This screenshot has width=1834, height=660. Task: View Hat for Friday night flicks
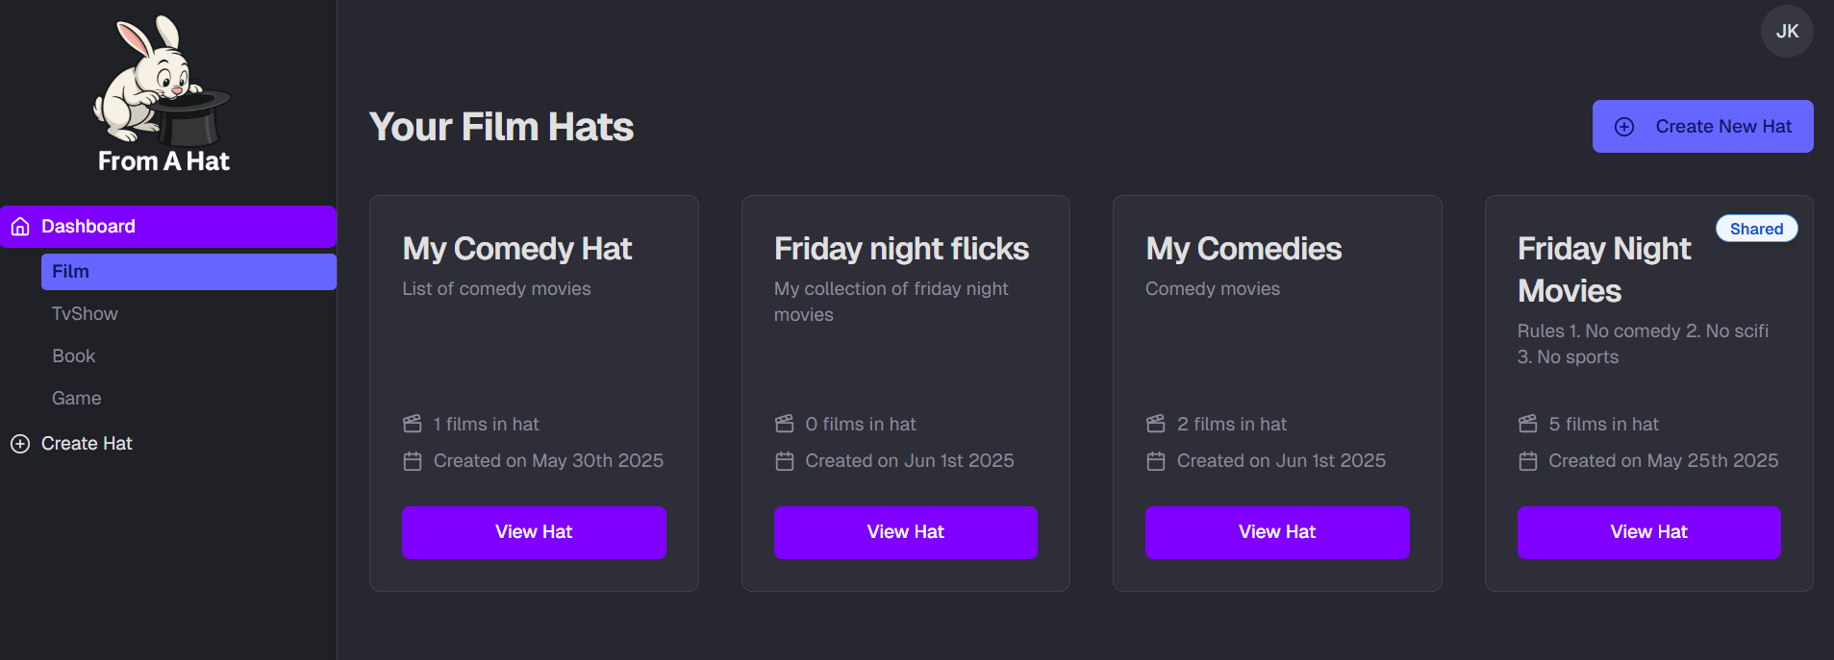(906, 532)
